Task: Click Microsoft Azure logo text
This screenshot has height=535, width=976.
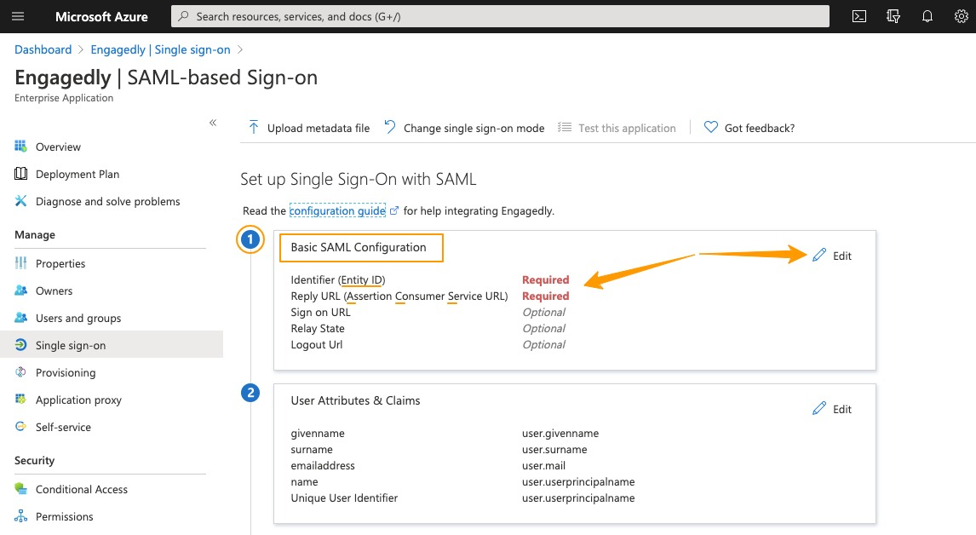Action: click(101, 17)
